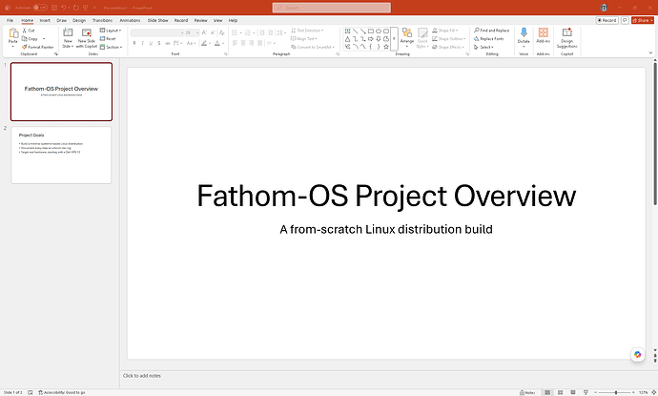Viewport: 658px width, 396px height.
Task: Click the Text Highlight Color button
Action: click(204, 43)
